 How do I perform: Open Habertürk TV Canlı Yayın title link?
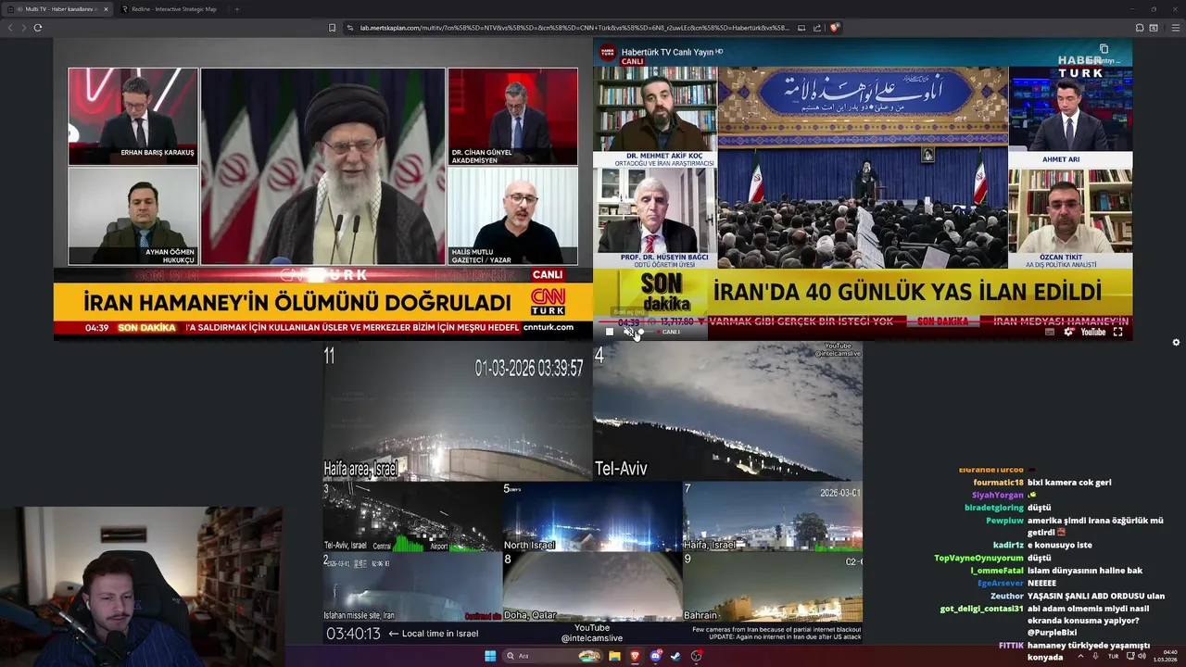coord(667,52)
